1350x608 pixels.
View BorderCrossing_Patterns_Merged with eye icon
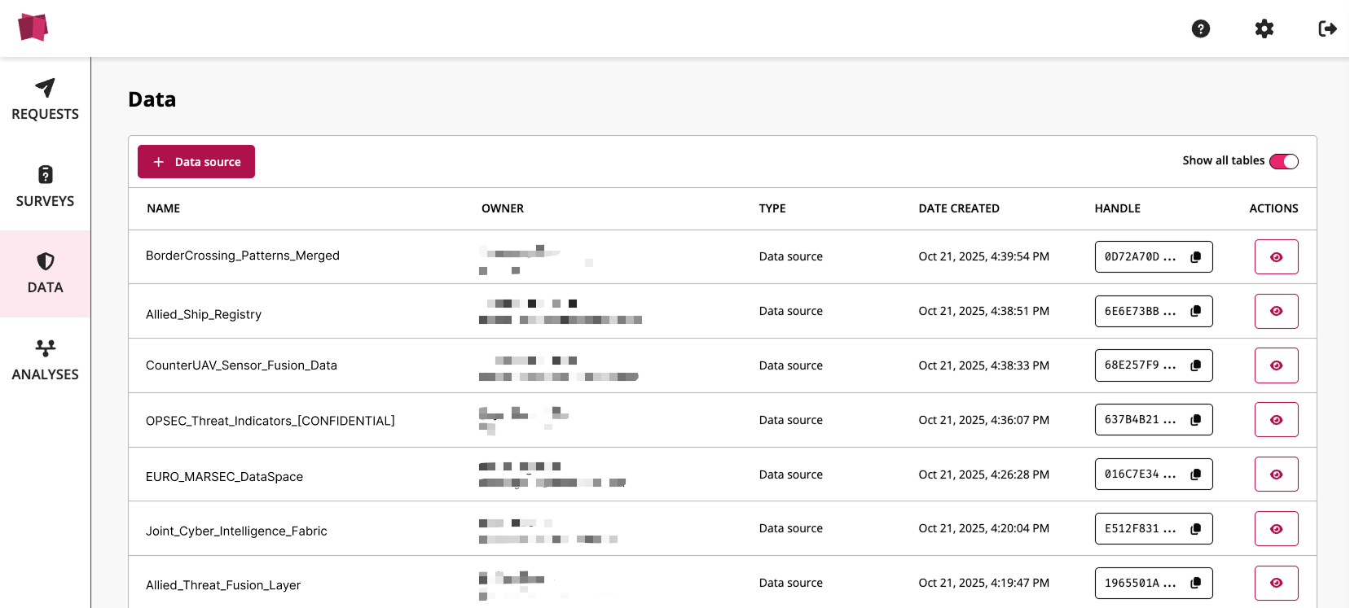pos(1276,257)
